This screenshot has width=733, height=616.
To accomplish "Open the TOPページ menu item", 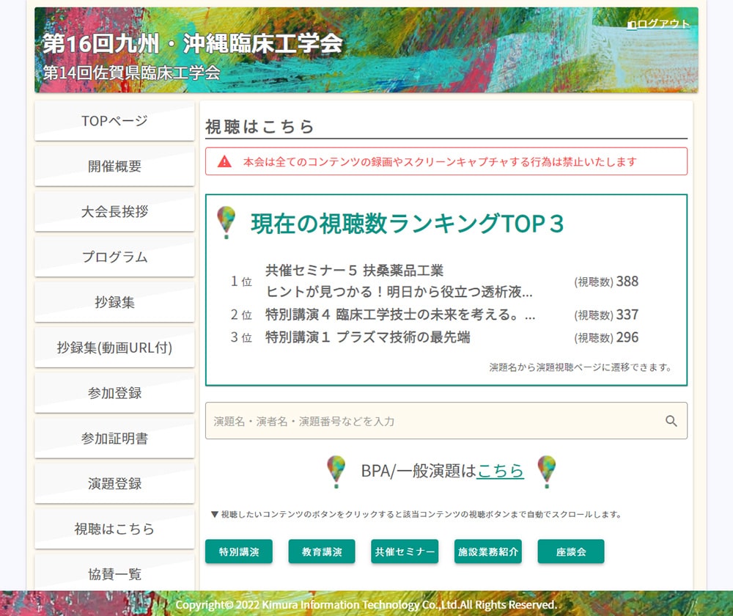I will coord(114,121).
